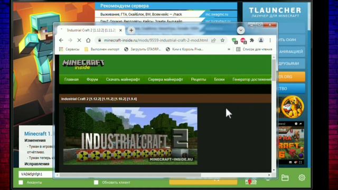Click the IndustrialCraft 2 banner image
338x190 pixels.
pos(130,136)
